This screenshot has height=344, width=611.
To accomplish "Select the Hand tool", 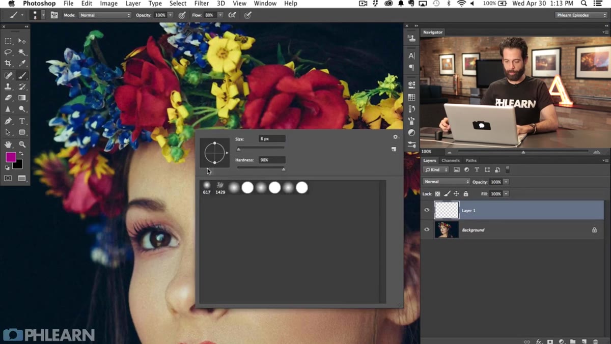I will [x=8, y=145].
